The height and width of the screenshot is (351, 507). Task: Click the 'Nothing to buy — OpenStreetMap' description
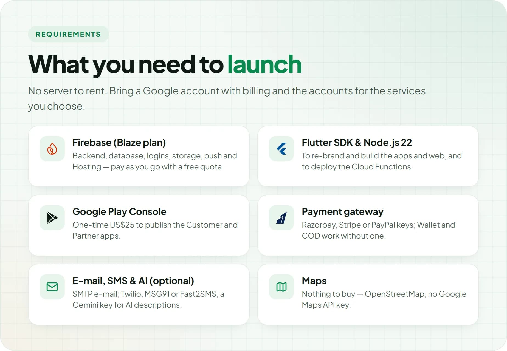click(x=384, y=299)
